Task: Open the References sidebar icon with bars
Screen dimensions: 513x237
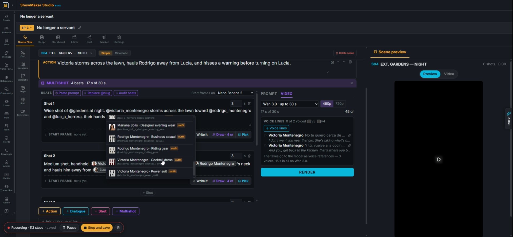Action: (6, 79)
